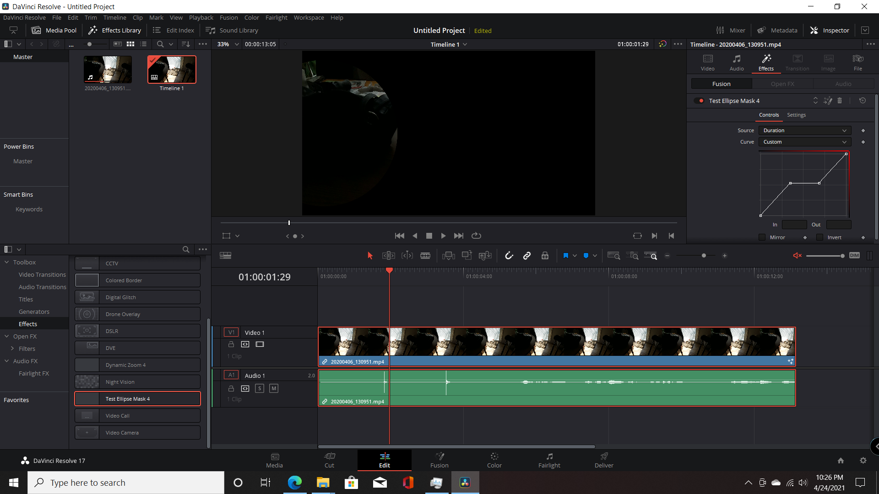Switch to the Color page
Viewport: 879px width, 494px height.
(494, 460)
